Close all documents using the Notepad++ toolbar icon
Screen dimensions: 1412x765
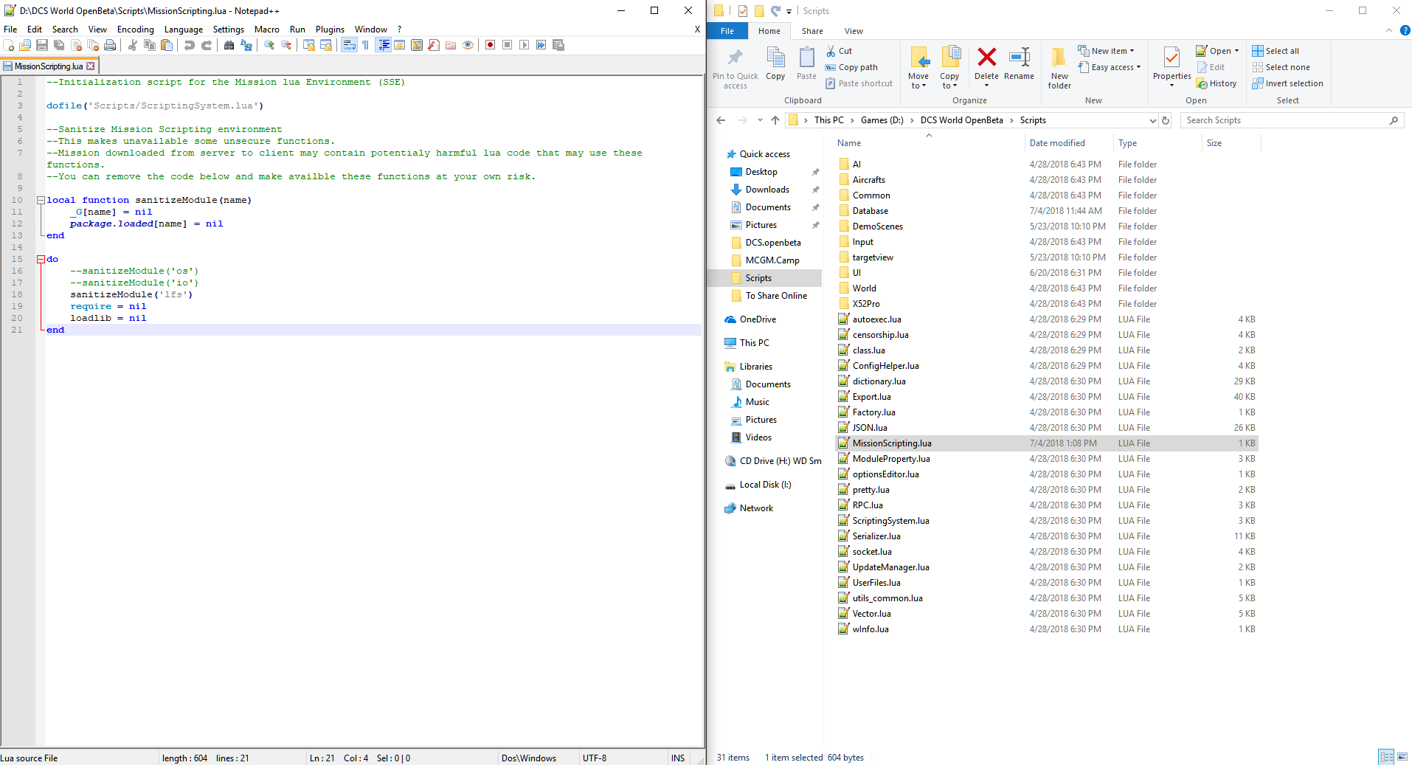pyautogui.click(x=93, y=45)
